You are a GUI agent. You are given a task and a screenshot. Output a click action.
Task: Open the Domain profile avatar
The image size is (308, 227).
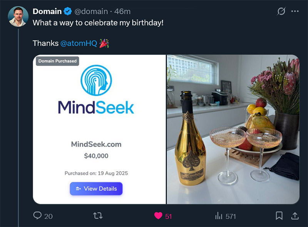[x=18, y=17]
